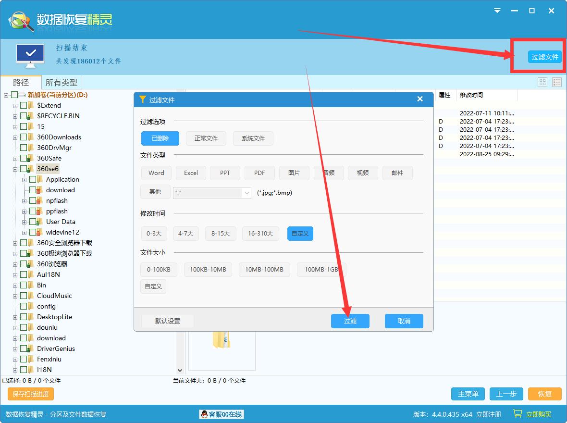Enable the 正常文件 filter option
This screenshot has height=423, width=567.
tap(206, 138)
